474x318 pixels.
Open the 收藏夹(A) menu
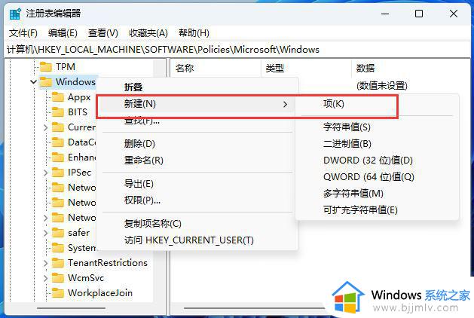click(148, 32)
